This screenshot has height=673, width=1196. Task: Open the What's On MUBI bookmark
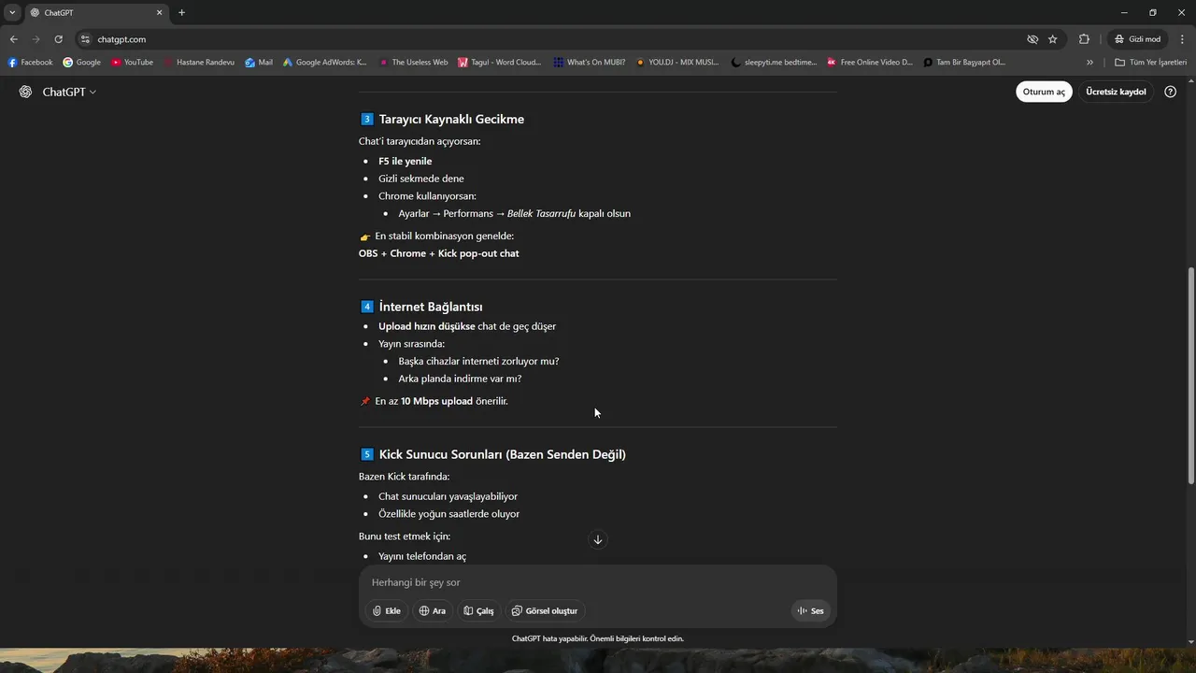tap(589, 63)
